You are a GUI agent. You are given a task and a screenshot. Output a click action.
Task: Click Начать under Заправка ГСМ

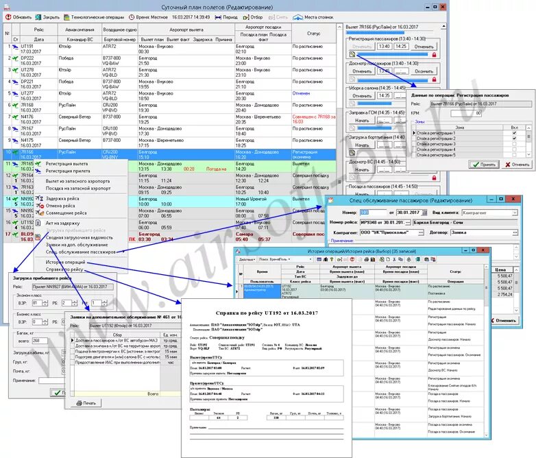tap(362, 121)
